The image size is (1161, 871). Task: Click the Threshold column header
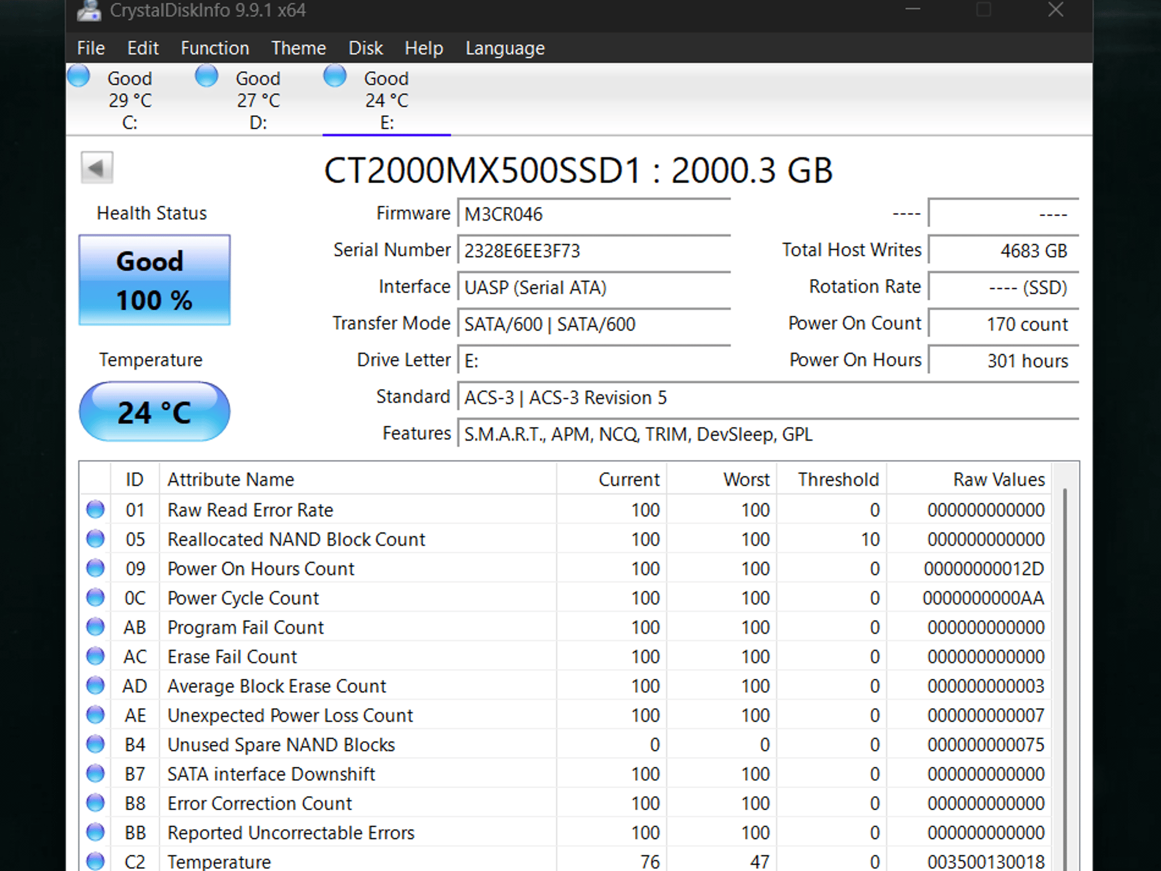[x=832, y=480]
